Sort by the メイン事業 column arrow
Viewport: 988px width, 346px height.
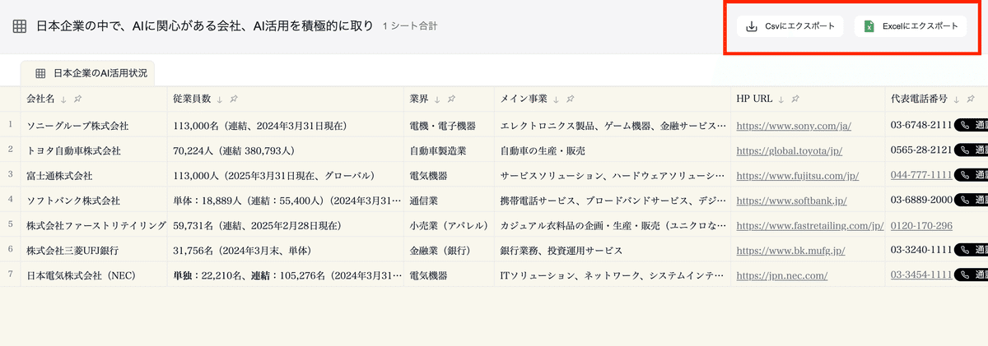(556, 99)
